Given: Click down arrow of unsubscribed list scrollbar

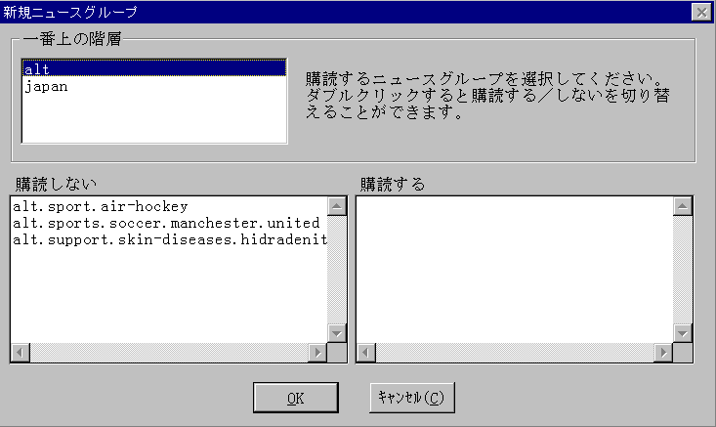Looking at the screenshot, I should pos(337,333).
